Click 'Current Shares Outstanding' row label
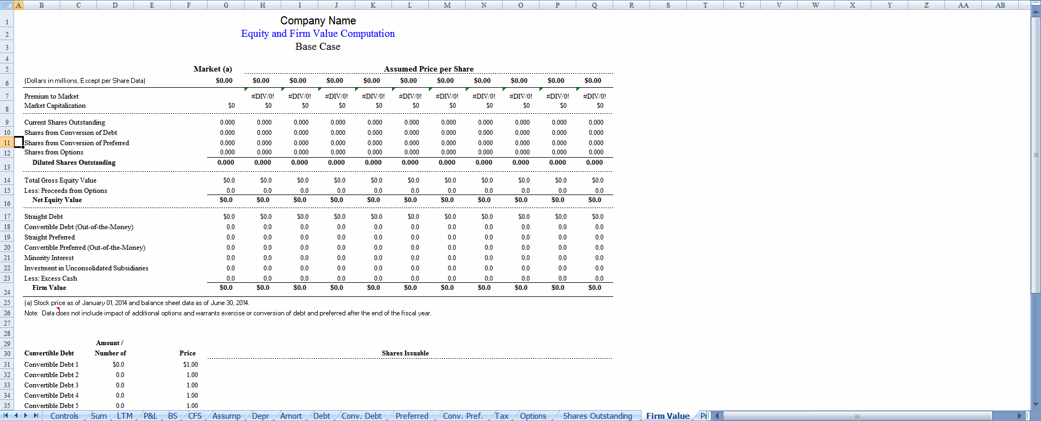The width and height of the screenshot is (1041, 421). coord(65,122)
